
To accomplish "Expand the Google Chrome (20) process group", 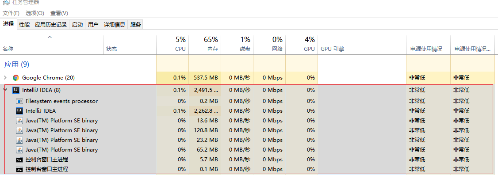I will pos(5,77).
